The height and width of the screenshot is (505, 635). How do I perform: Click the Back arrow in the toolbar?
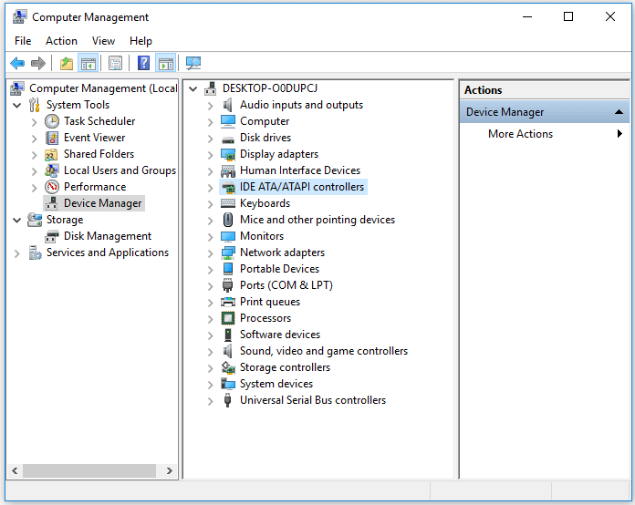click(x=17, y=63)
